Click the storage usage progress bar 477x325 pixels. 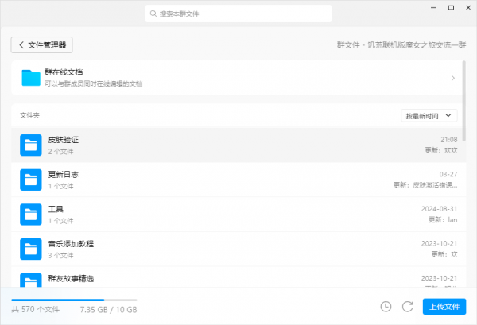[74, 300]
